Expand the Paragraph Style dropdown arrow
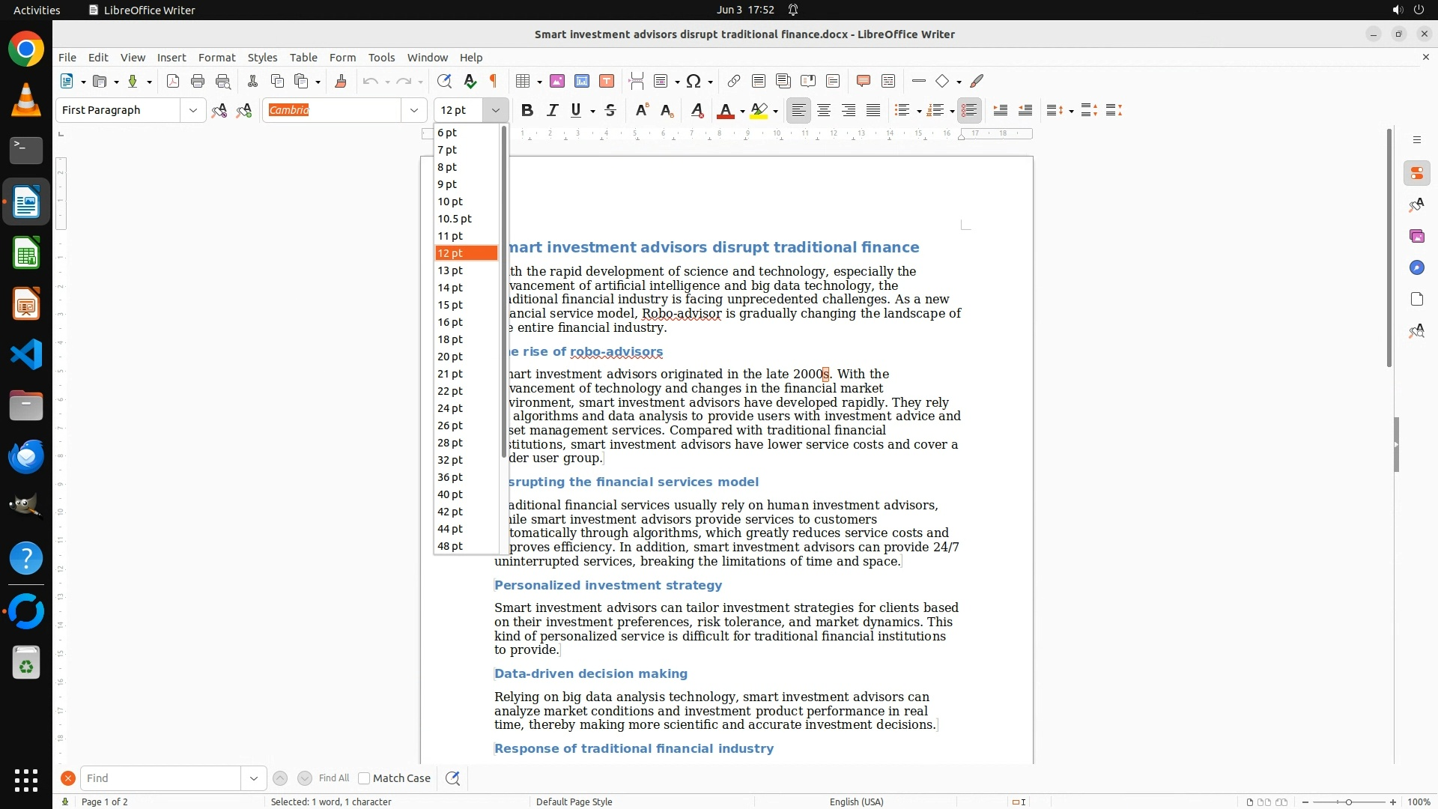The height and width of the screenshot is (809, 1438). pos(193,111)
